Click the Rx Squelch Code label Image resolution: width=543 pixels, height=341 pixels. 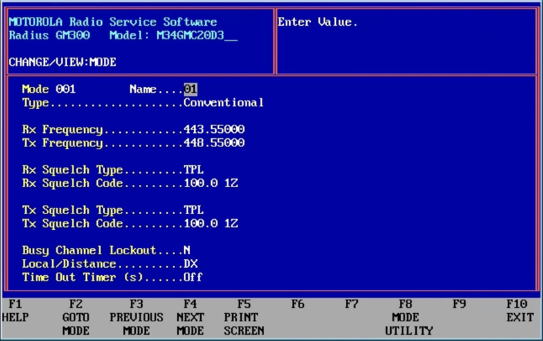coord(73,183)
